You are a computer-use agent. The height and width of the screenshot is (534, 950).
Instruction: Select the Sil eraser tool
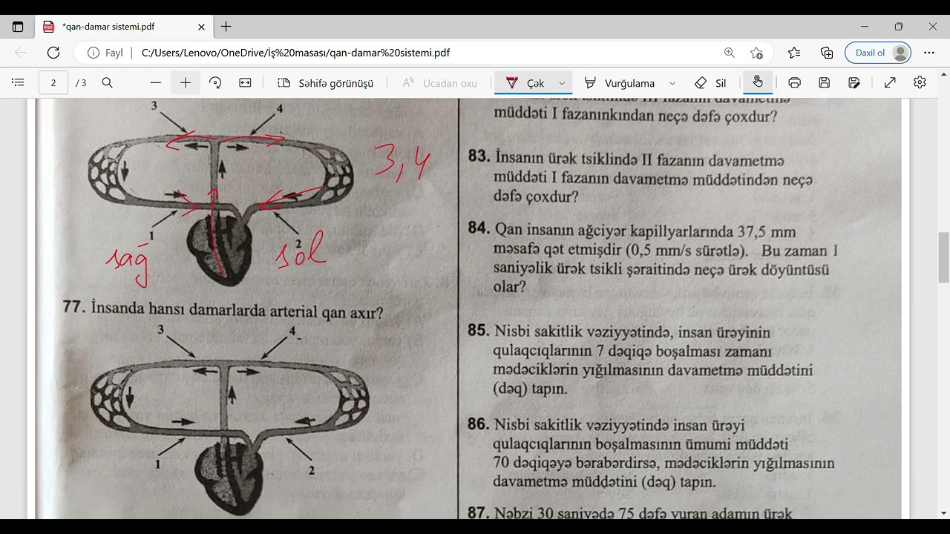point(710,83)
